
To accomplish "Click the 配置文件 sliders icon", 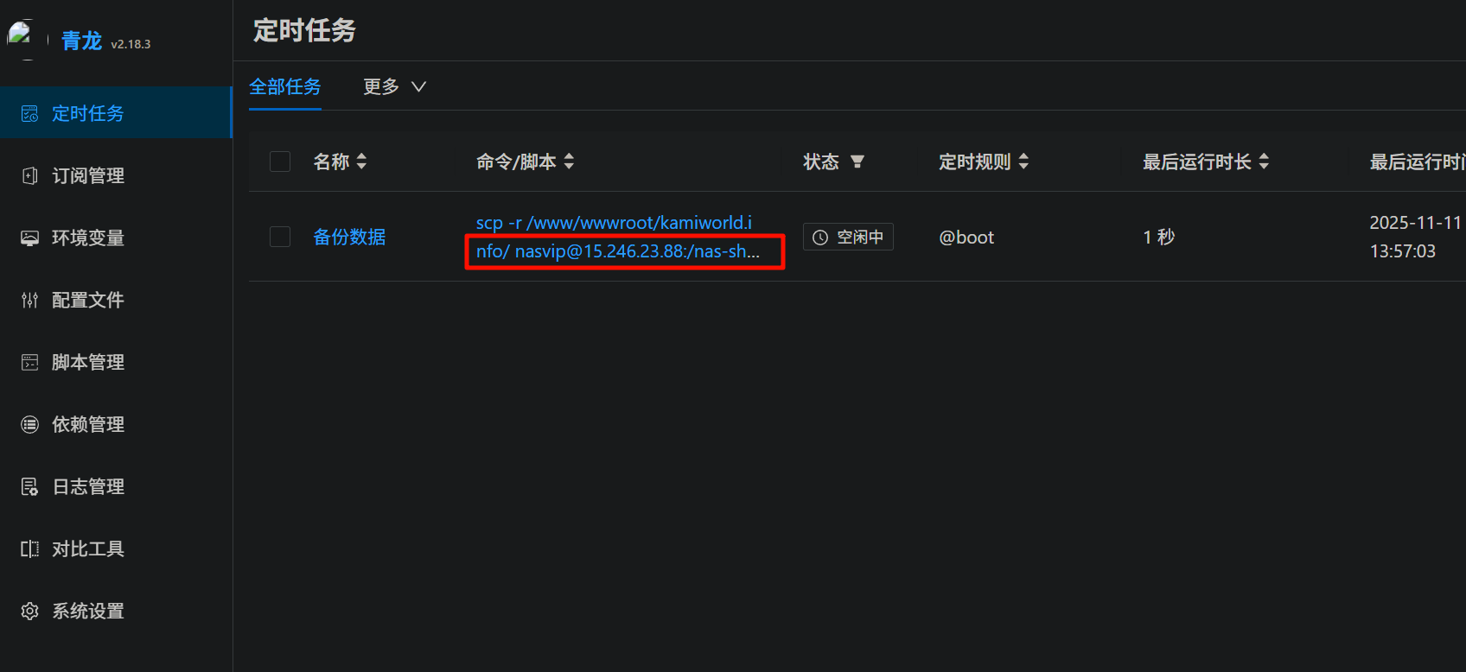I will click(x=30, y=301).
